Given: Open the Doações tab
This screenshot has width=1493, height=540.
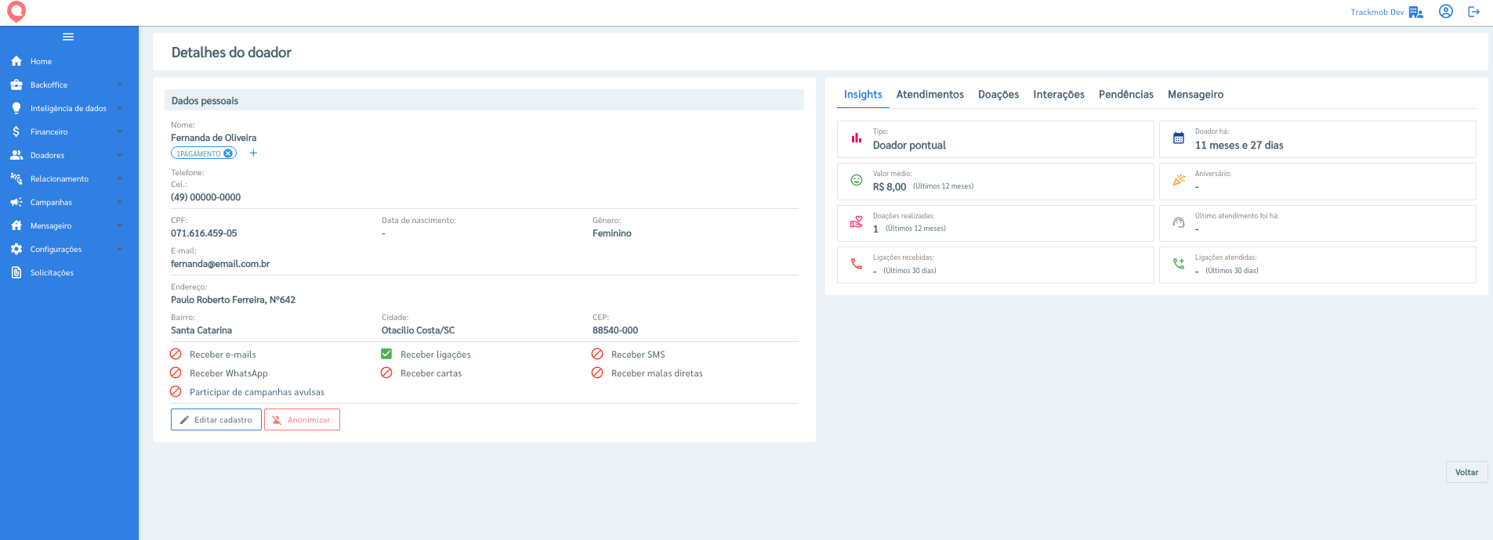Looking at the screenshot, I should point(998,94).
